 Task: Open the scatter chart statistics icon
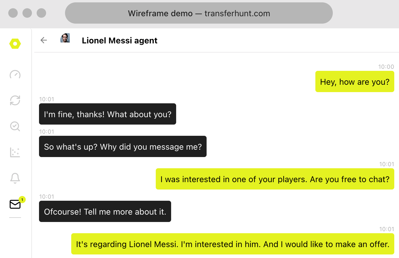pos(15,152)
